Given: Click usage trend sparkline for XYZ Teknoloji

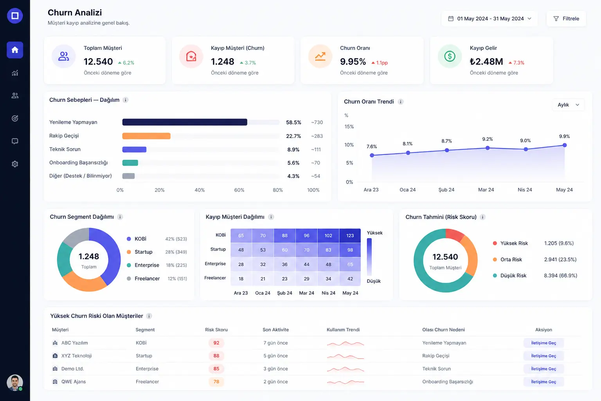Looking at the screenshot, I should point(345,356).
